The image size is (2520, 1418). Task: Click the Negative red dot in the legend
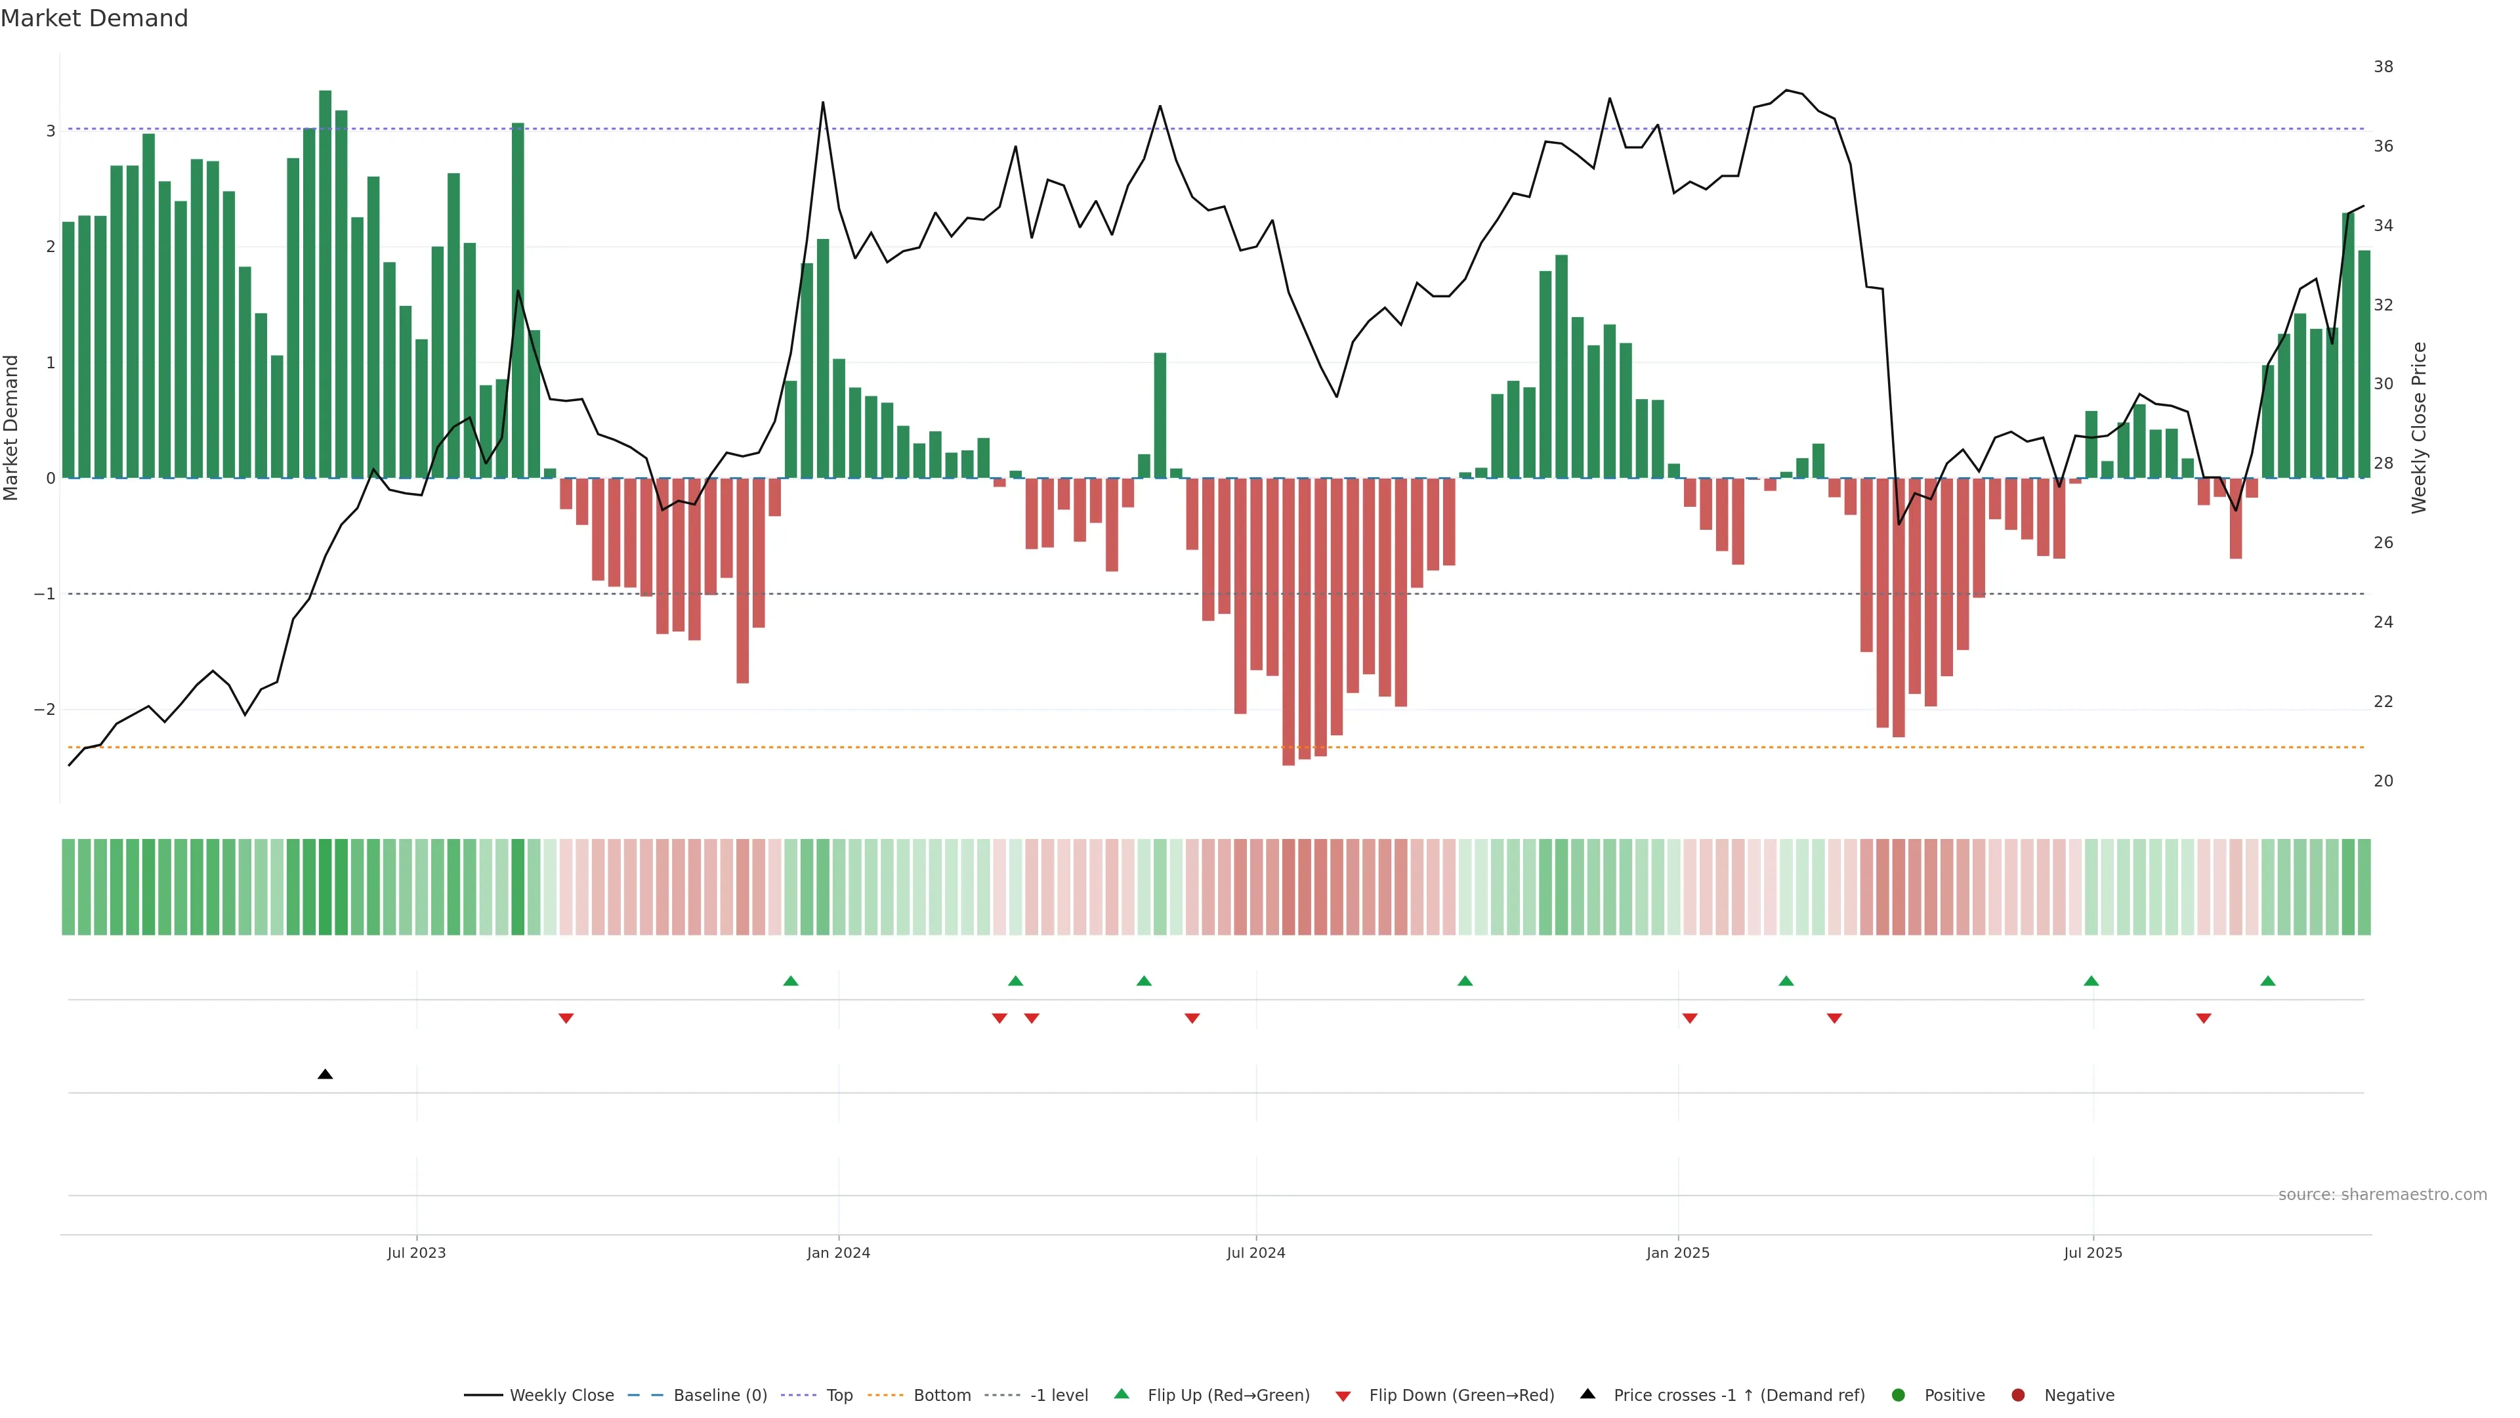(x=2017, y=1396)
